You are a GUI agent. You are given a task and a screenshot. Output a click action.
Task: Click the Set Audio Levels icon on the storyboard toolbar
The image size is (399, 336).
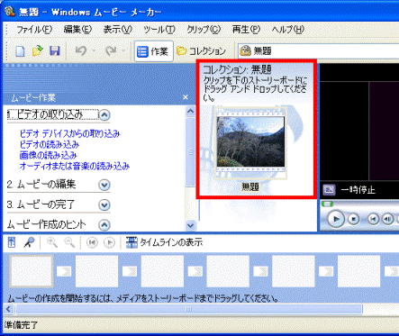[x=12, y=242]
